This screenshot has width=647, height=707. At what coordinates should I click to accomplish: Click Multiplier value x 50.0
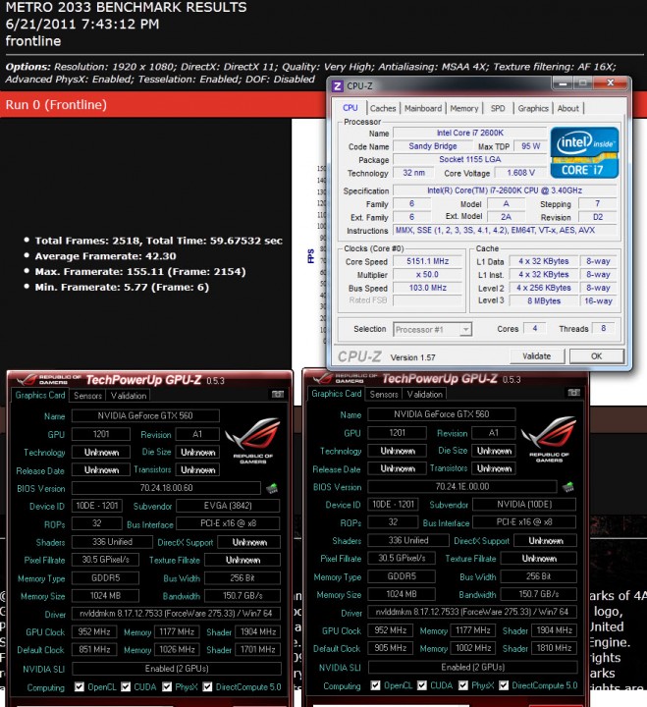(427, 274)
